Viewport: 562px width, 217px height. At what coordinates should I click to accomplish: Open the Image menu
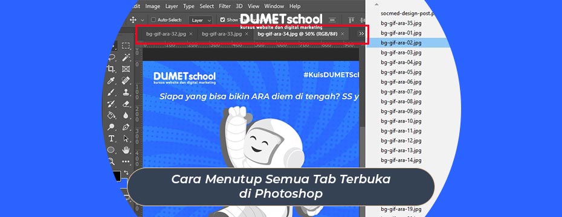[x=153, y=6]
